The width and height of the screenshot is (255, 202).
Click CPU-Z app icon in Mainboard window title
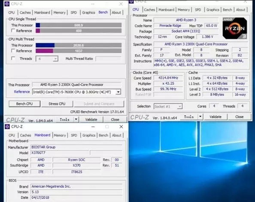tap(7, 127)
